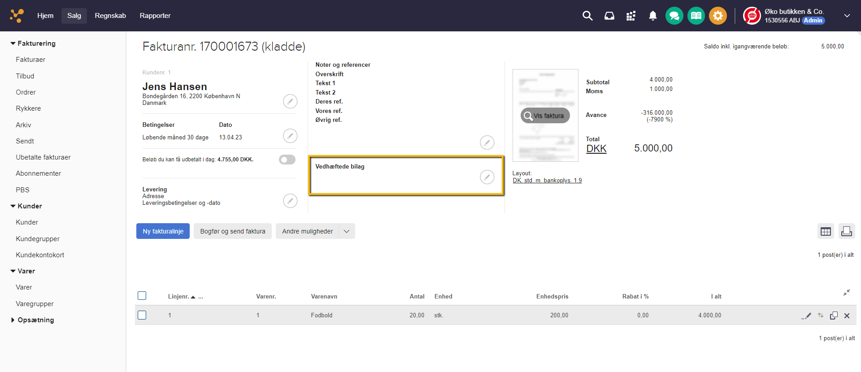Click the search magnifier icon in top bar
The height and width of the screenshot is (372, 861).
coord(587,16)
